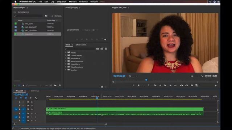
Task: Hide the V2 track output eye
Action: (32, 105)
